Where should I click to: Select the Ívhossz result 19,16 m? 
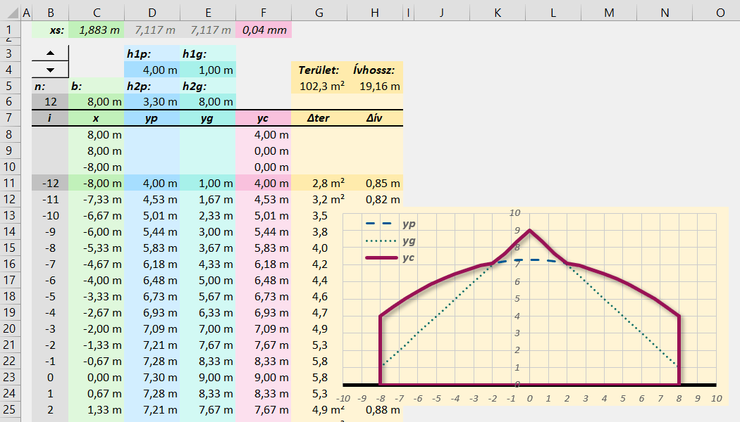point(376,86)
